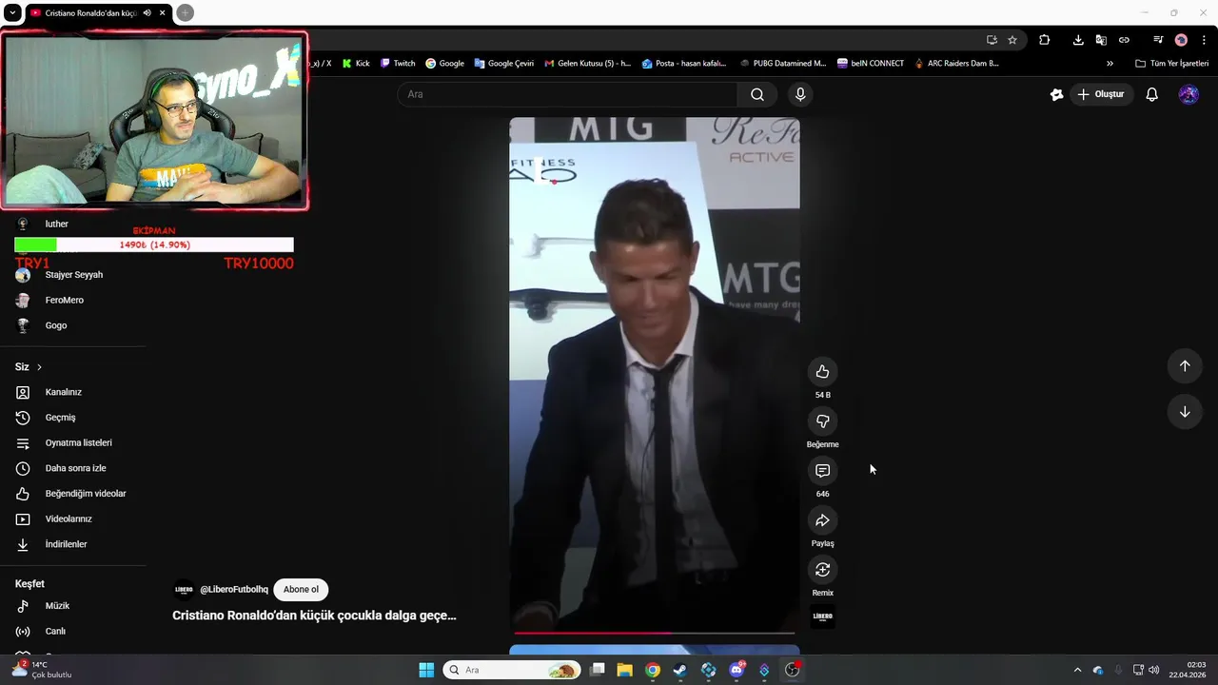Open the Kick bookmark
This screenshot has width=1218, height=685.
click(355, 64)
